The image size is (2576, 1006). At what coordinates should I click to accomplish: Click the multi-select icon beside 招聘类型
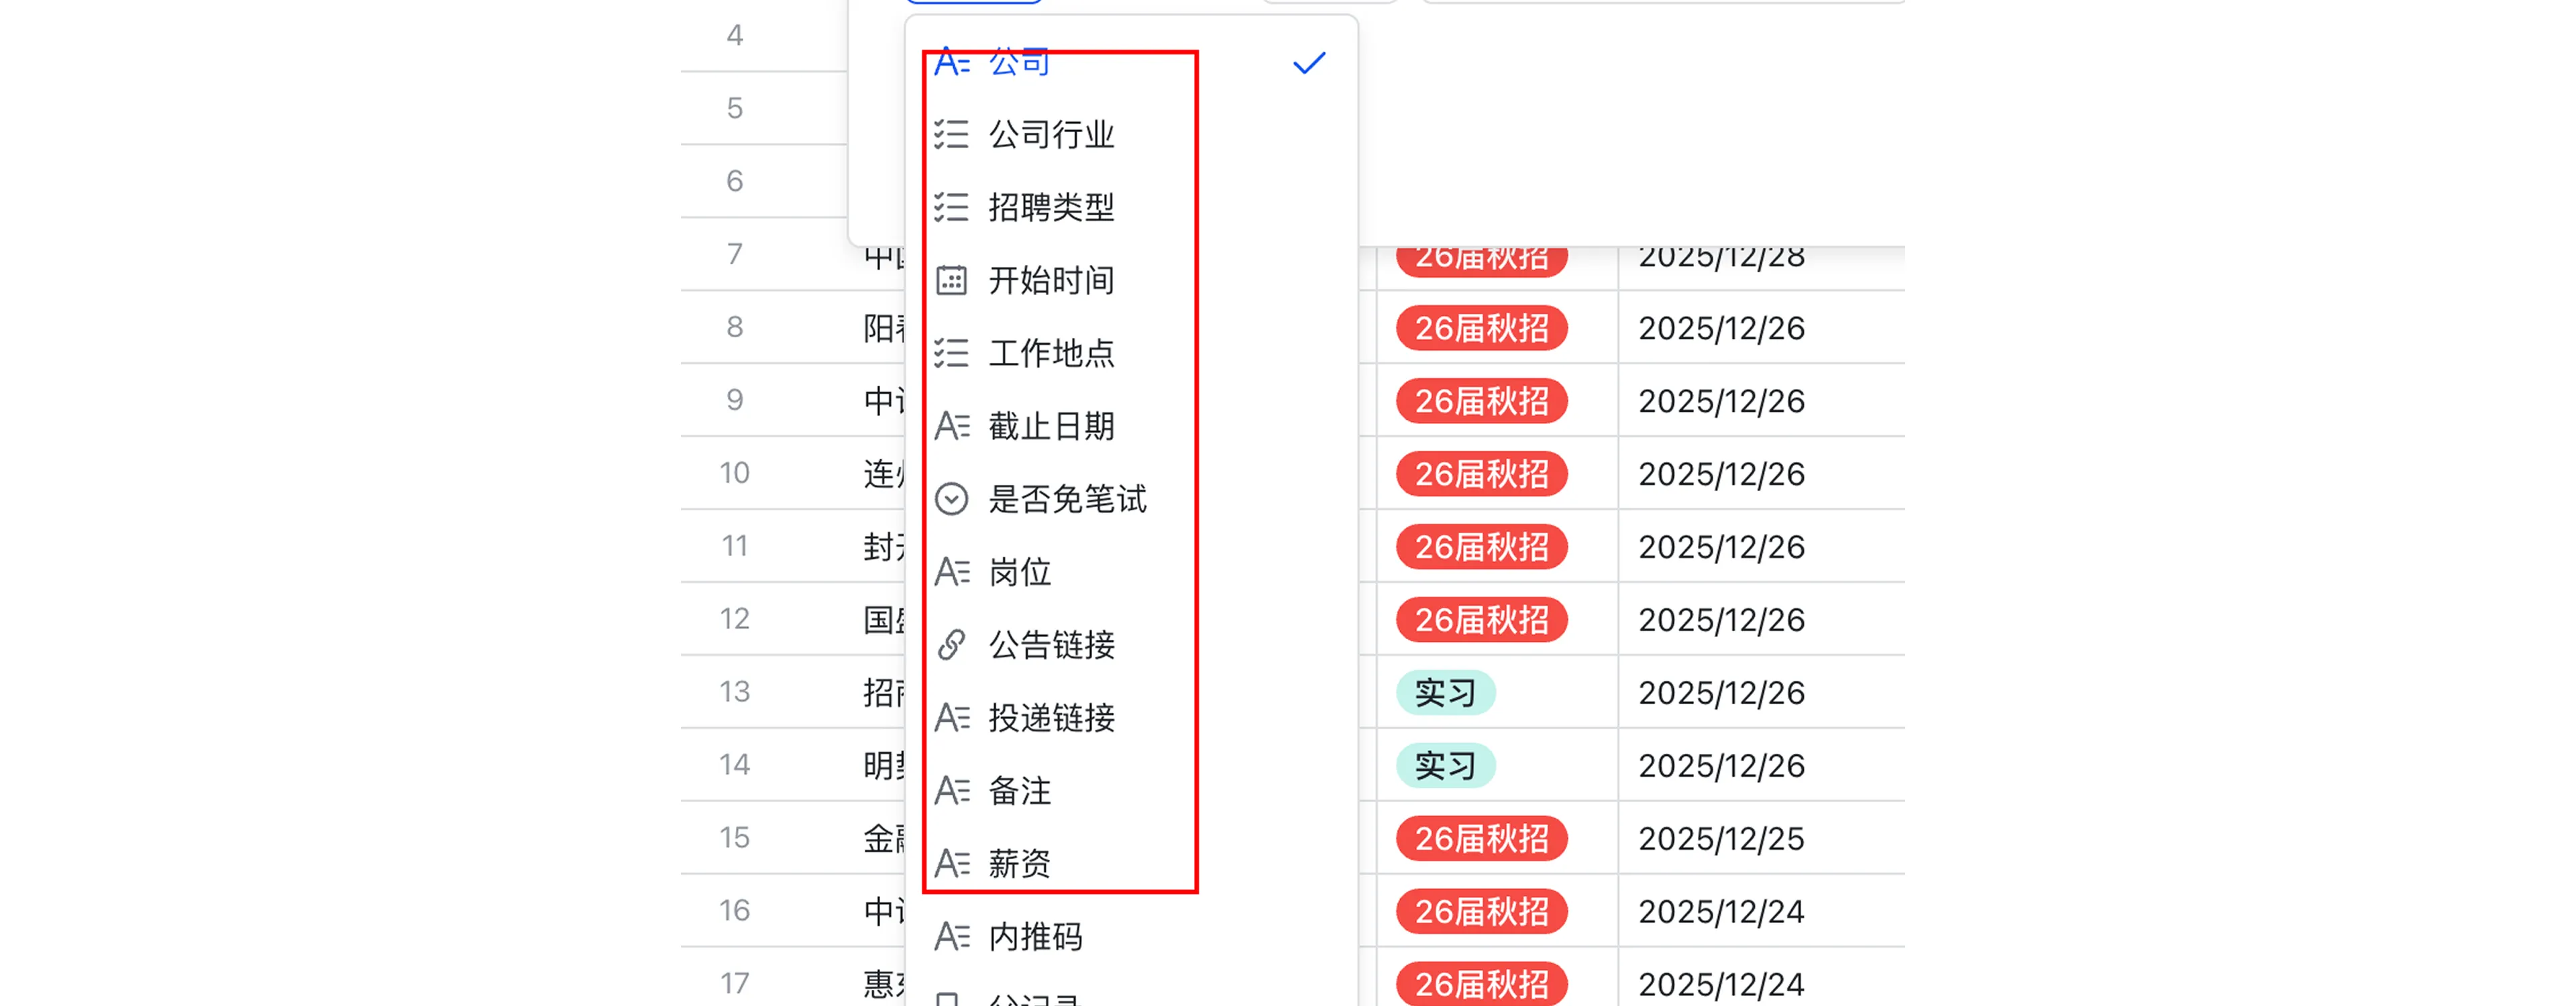tap(951, 207)
